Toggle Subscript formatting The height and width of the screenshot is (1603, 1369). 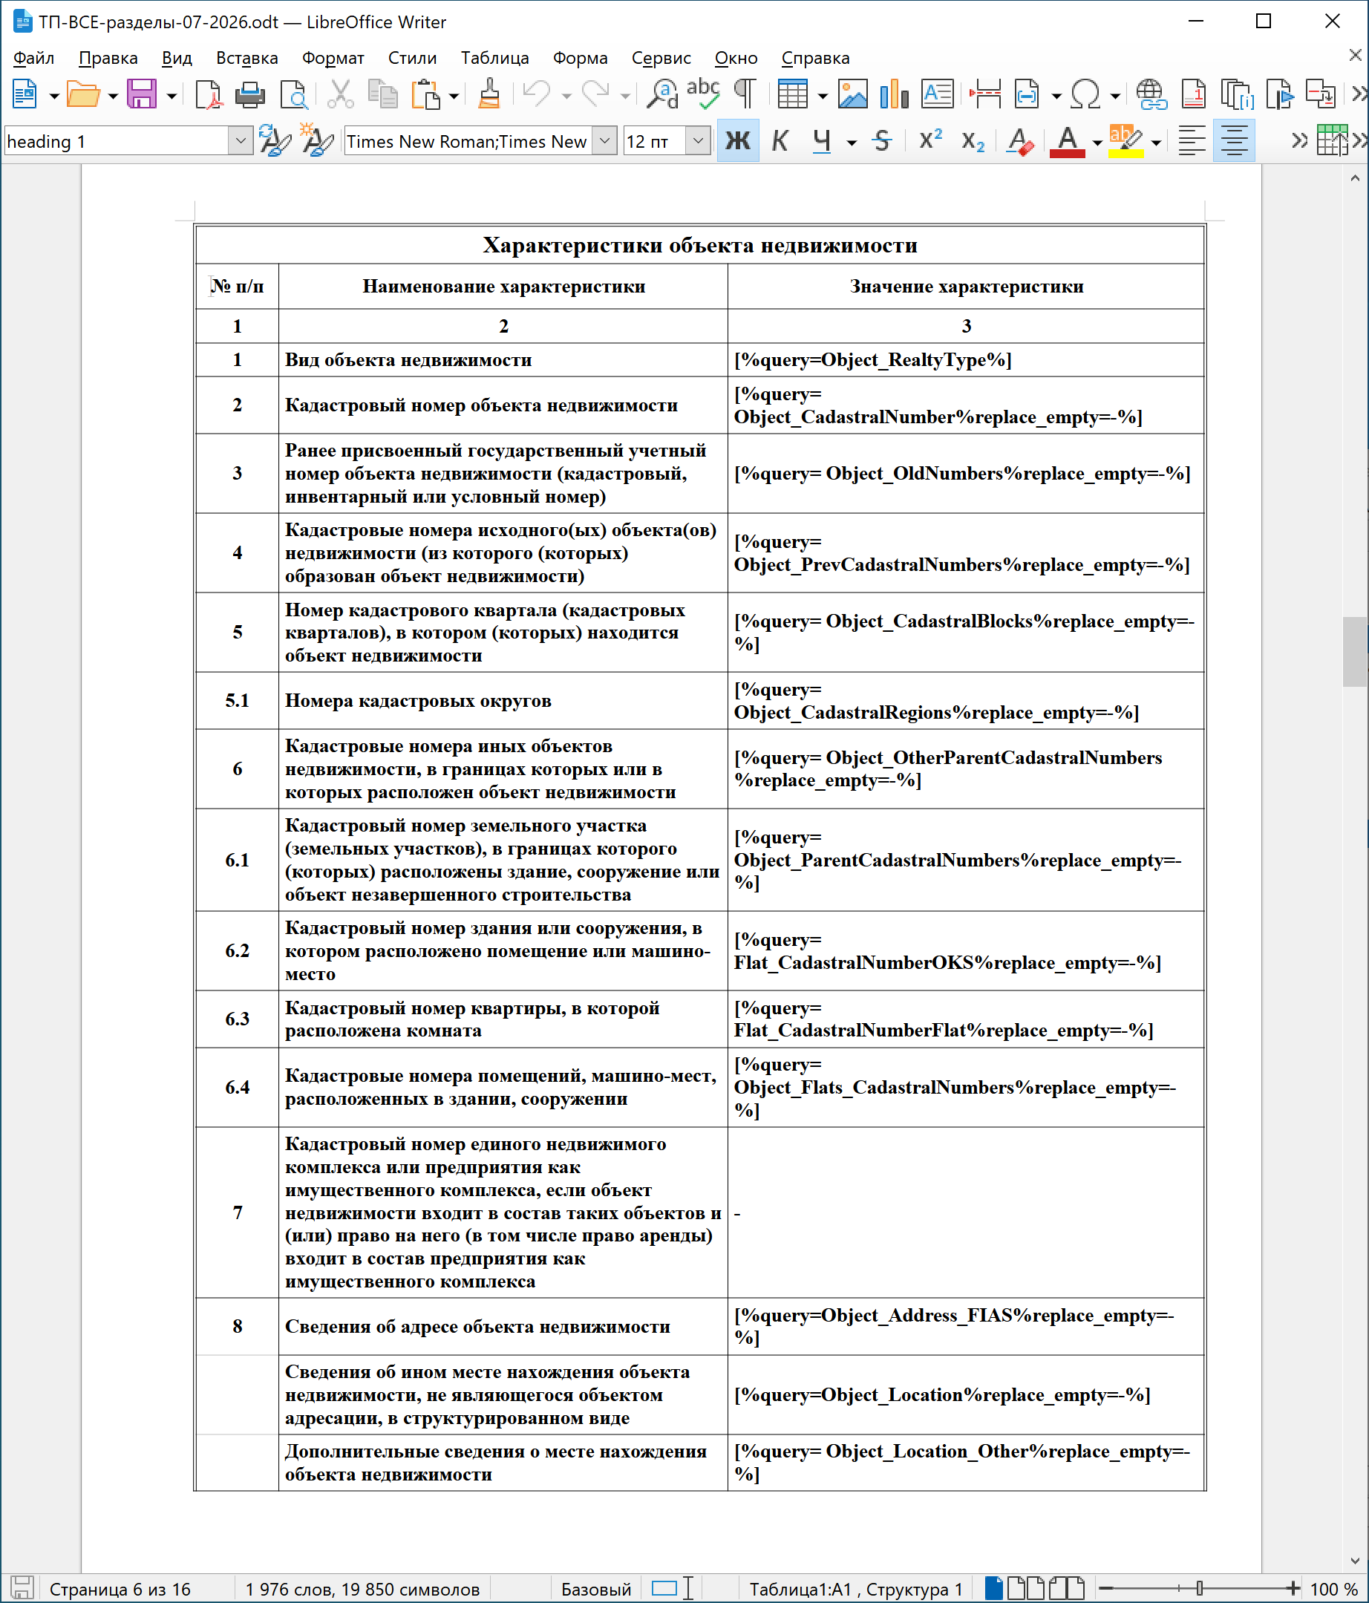tap(973, 142)
